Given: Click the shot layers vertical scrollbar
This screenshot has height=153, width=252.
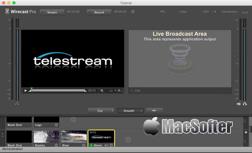Looking at the screenshot, I should (250, 130).
